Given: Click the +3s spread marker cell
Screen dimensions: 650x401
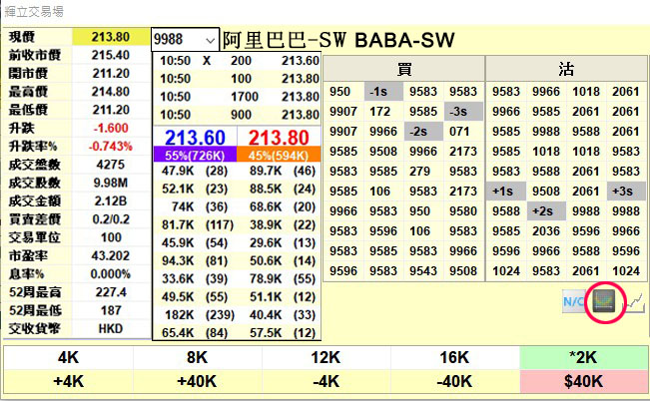Looking at the screenshot, I should coord(626,191).
